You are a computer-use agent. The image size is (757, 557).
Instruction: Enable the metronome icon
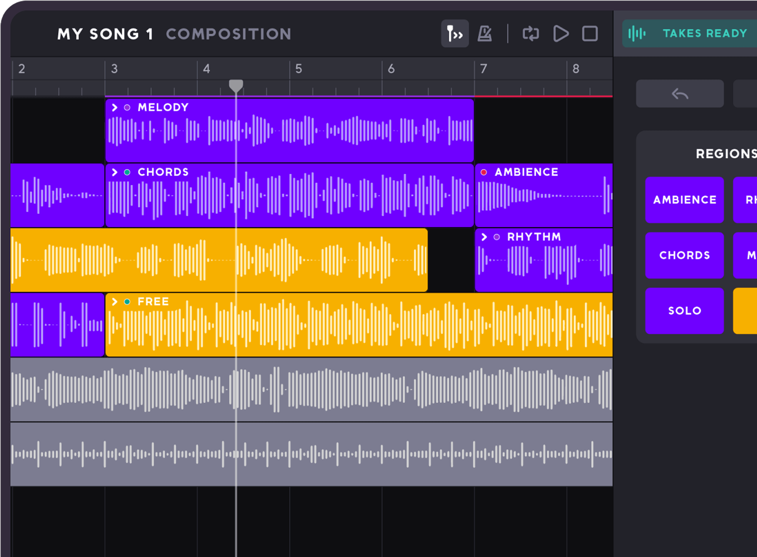pos(485,34)
